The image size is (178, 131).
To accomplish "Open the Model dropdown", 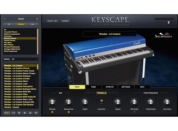I will [x=21, y=59].
